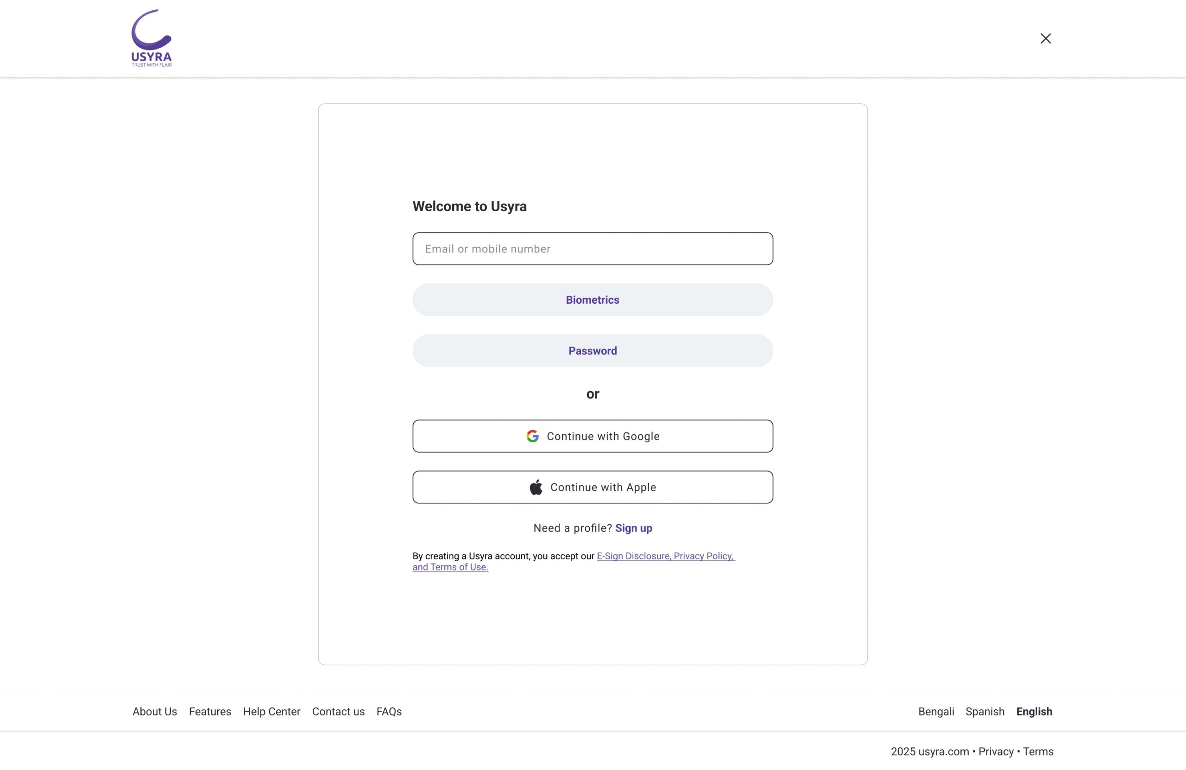Go to Features page
Screen dimensions: 1186x770
(x=210, y=711)
